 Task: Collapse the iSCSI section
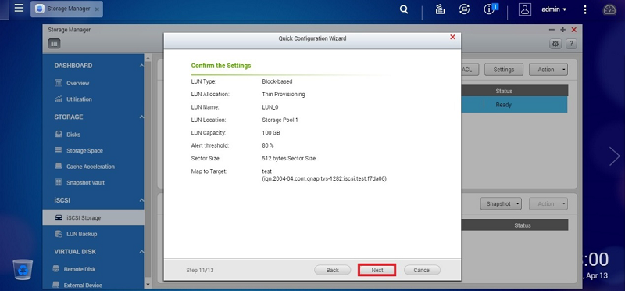(x=141, y=200)
